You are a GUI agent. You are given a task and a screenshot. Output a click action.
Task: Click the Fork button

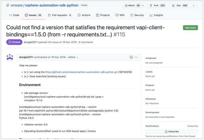(x=158, y=6)
